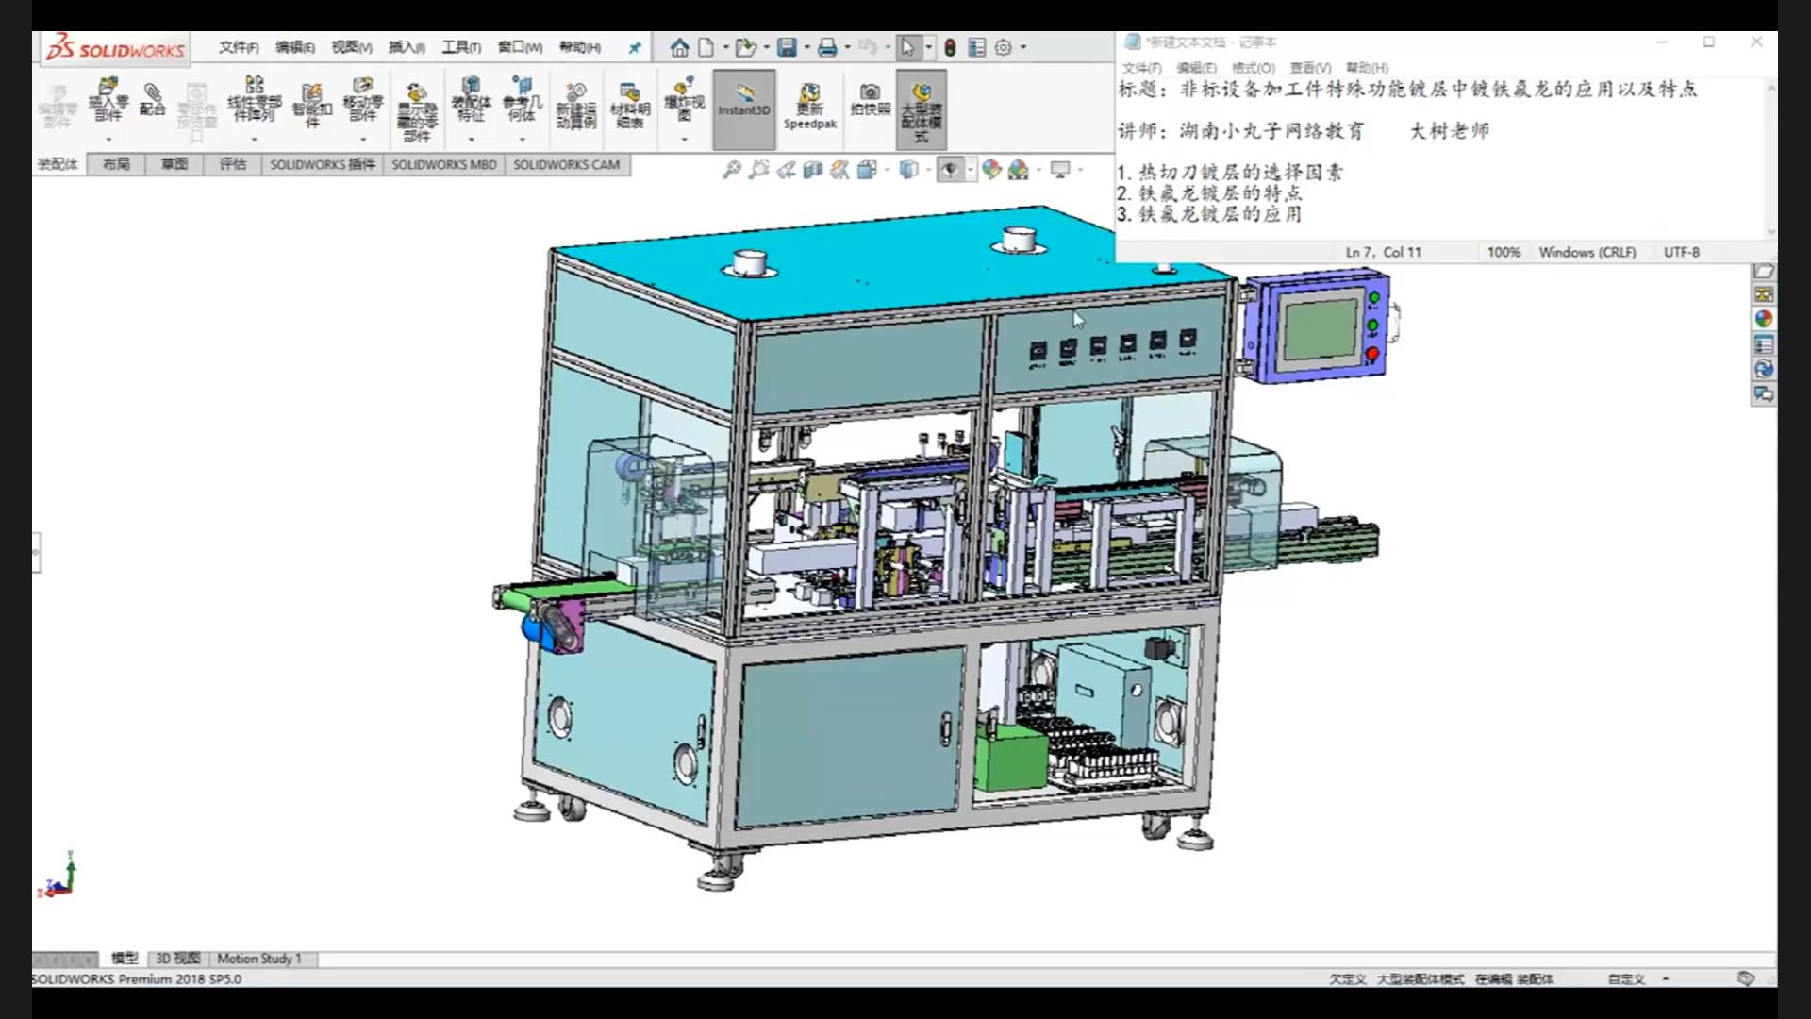Open File Properties list icon in top toolbar
The width and height of the screenshot is (1811, 1019).
977,47
